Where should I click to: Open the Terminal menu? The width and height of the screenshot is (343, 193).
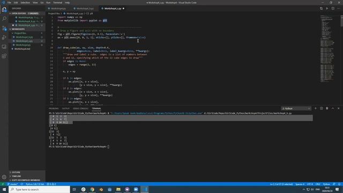[57, 3]
